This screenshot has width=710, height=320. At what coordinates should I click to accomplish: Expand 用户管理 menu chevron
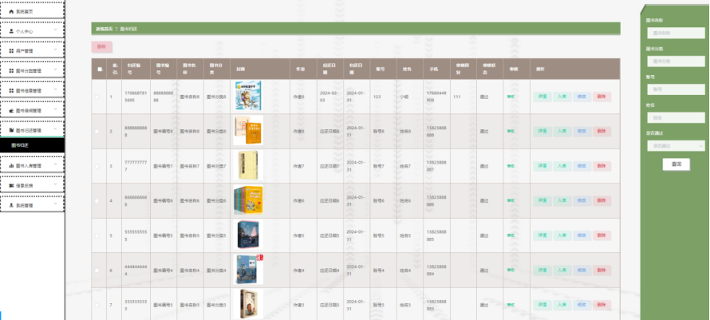tap(55, 49)
